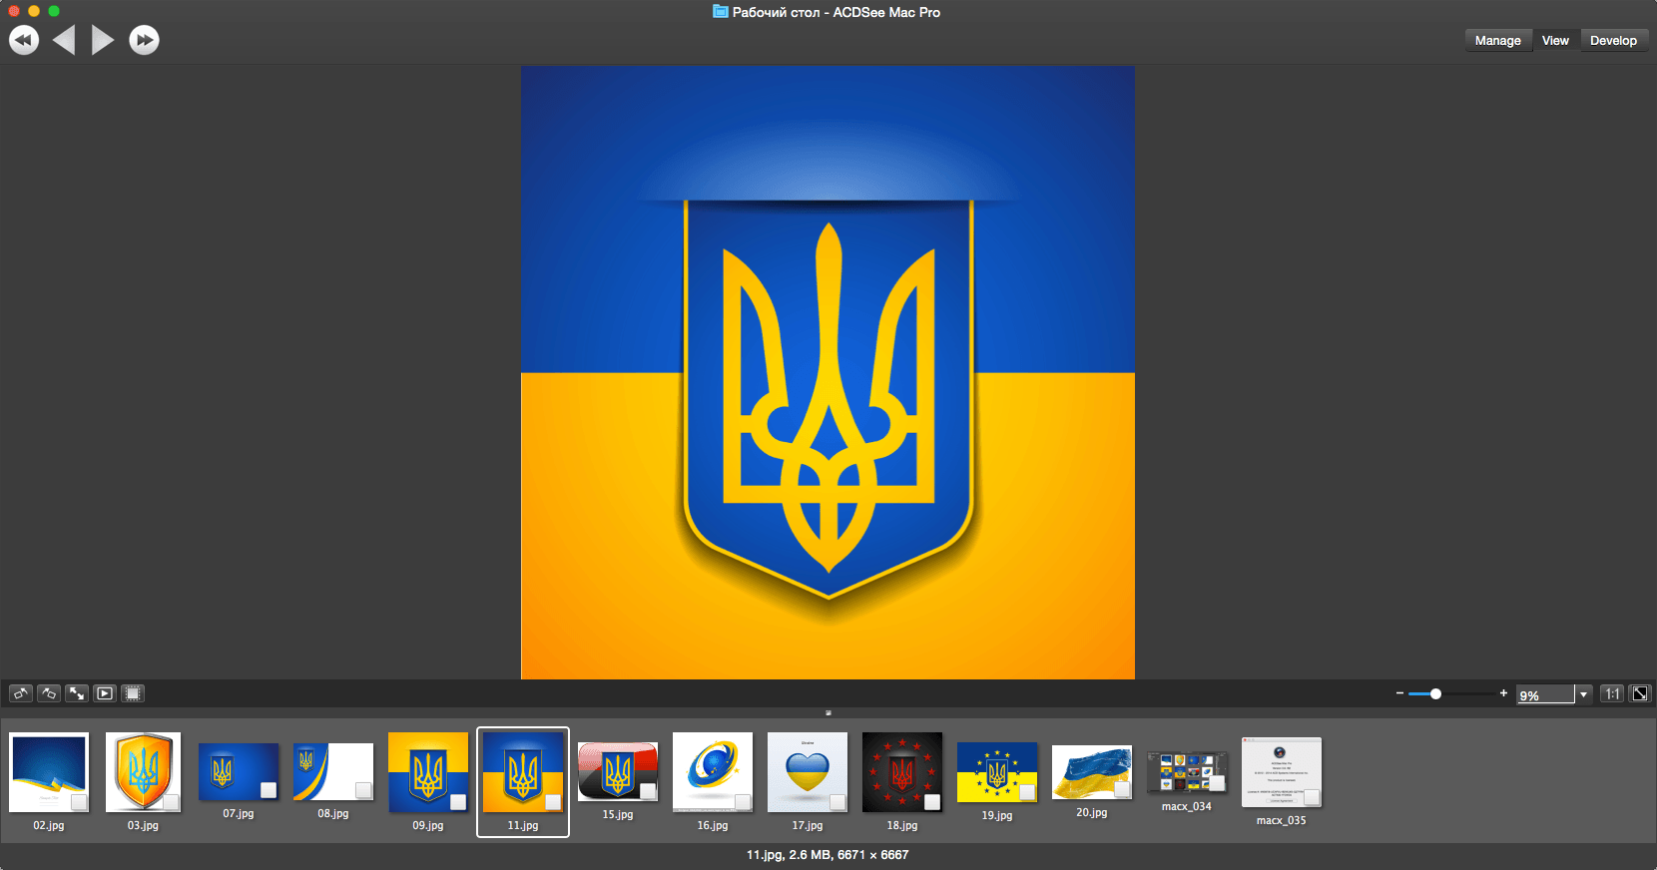Enter full screen with the diagonal arrows icon
This screenshot has height=870, width=1657.
pyautogui.click(x=77, y=693)
